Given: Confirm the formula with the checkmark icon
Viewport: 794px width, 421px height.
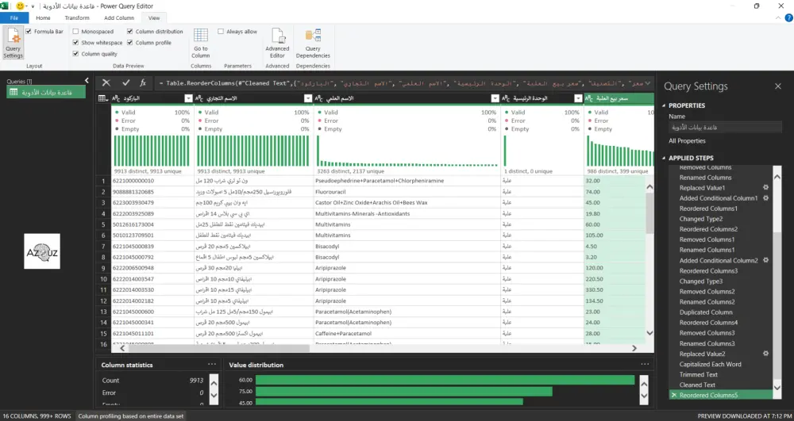Looking at the screenshot, I should tap(126, 83).
